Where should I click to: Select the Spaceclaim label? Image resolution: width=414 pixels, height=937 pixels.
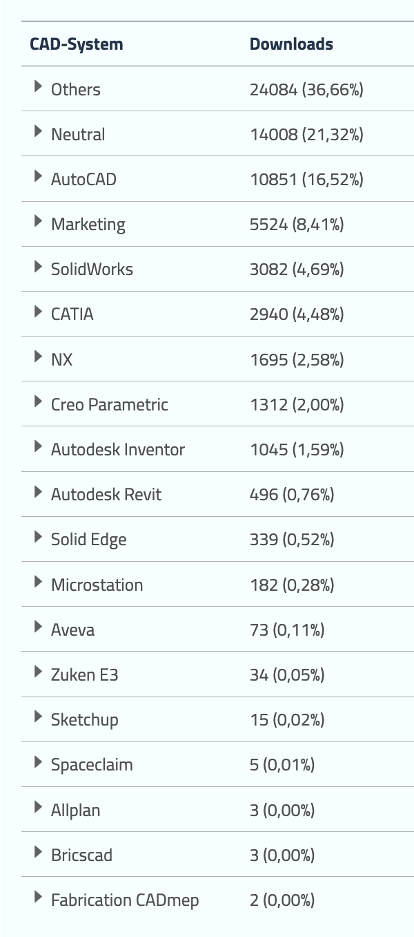[x=92, y=765]
